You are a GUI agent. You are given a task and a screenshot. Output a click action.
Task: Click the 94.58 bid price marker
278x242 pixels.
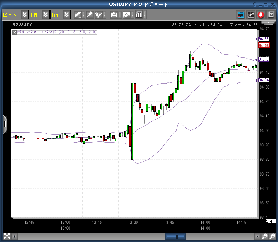[264, 45]
